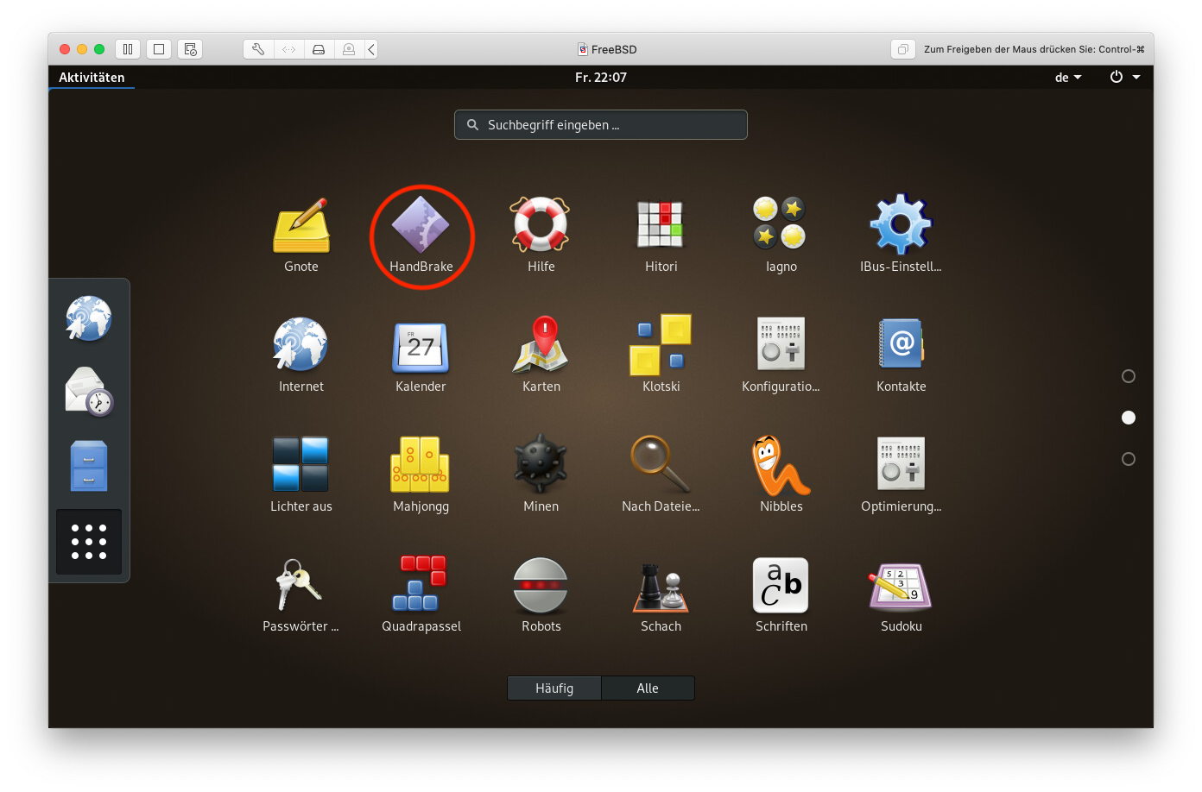The width and height of the screenshot is (1202, 792).
Task: Open the power system menu
Action: (x=1124, y=78)
